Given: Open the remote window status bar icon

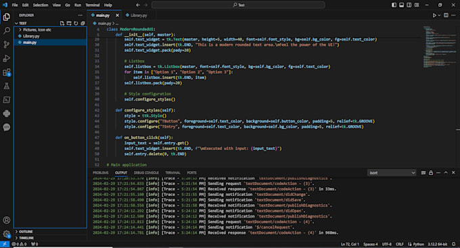Looking at the screenshot, I should tap(5, 244).
